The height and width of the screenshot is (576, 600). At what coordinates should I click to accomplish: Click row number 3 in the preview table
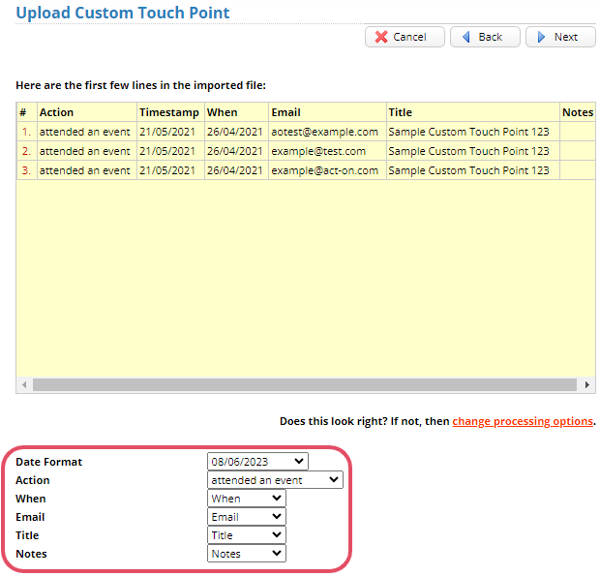coord(26,170)
